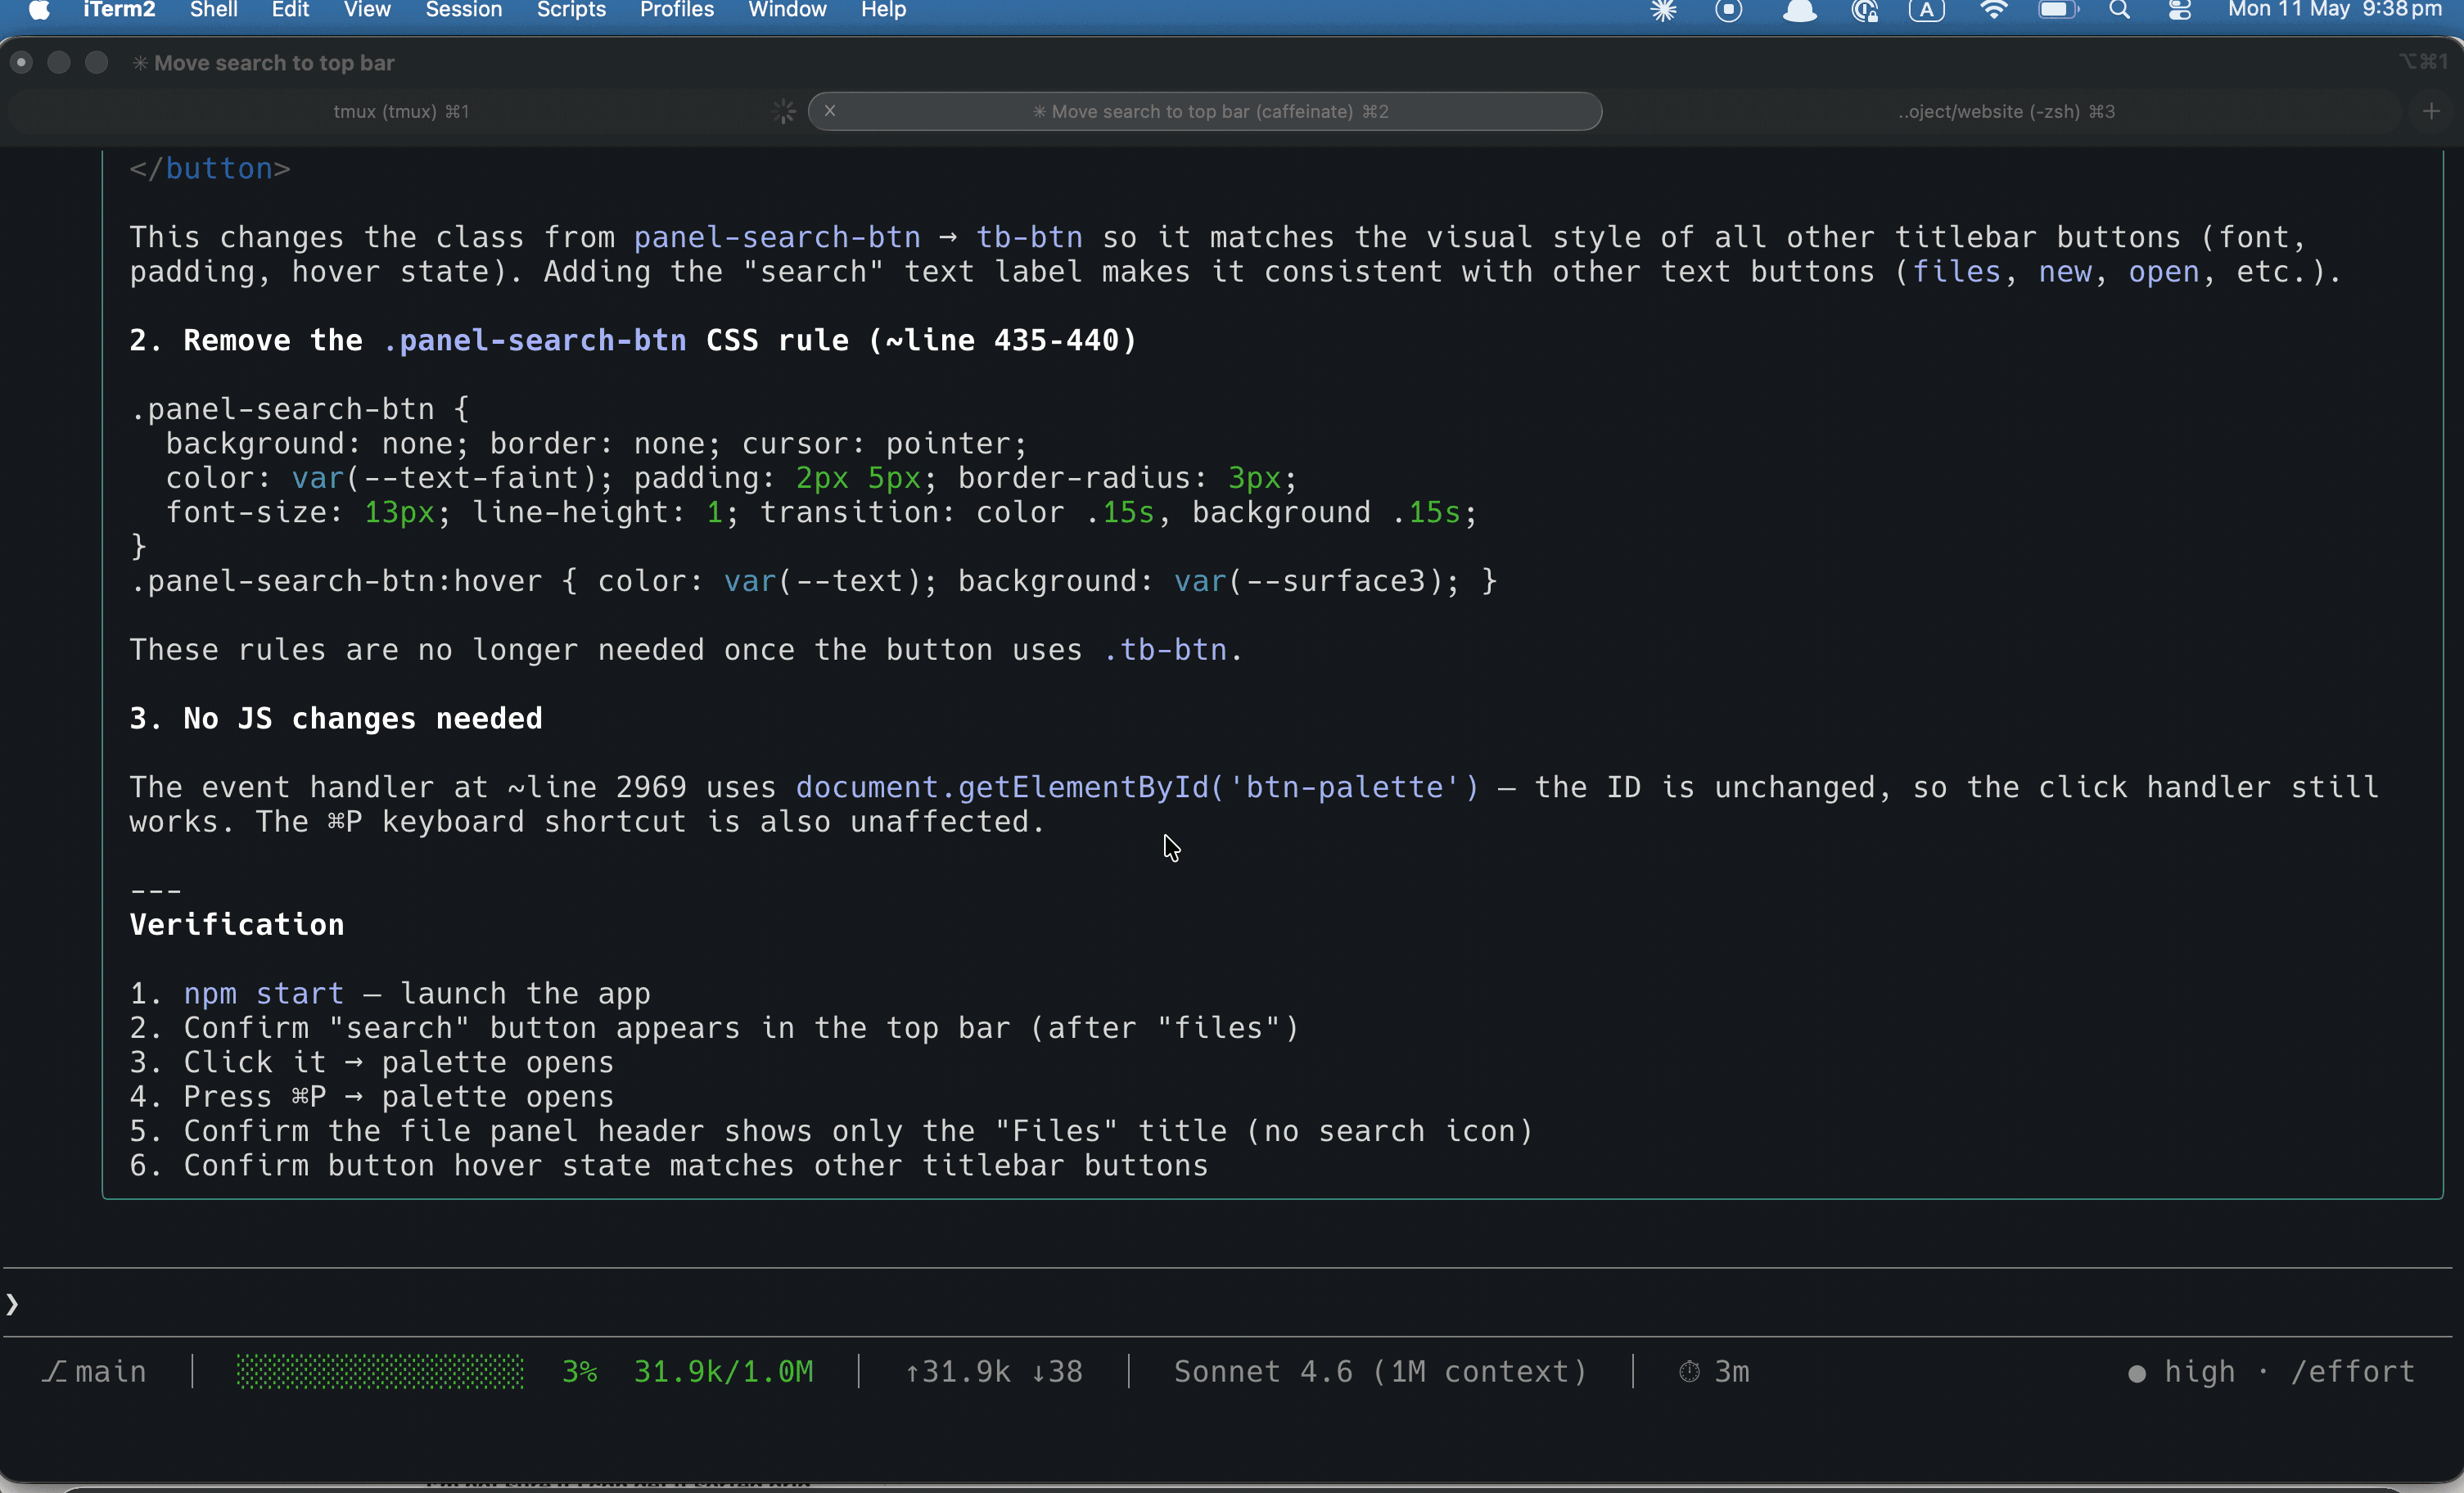
Task: Click the screen recording menu bar icon
Action: pyautogui.click(x=1729, y=10)
